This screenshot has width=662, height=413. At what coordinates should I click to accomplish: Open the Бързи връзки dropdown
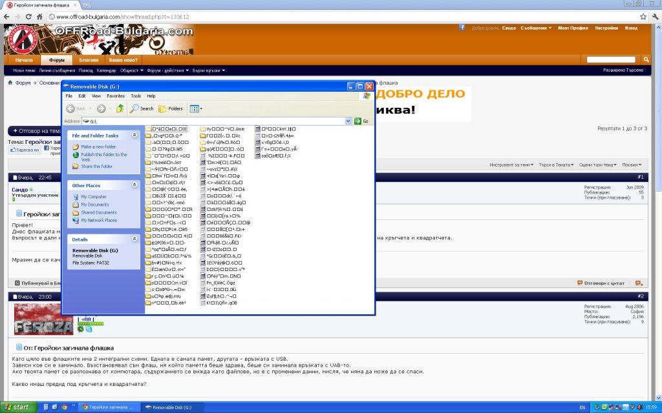(x=209, y=70)
